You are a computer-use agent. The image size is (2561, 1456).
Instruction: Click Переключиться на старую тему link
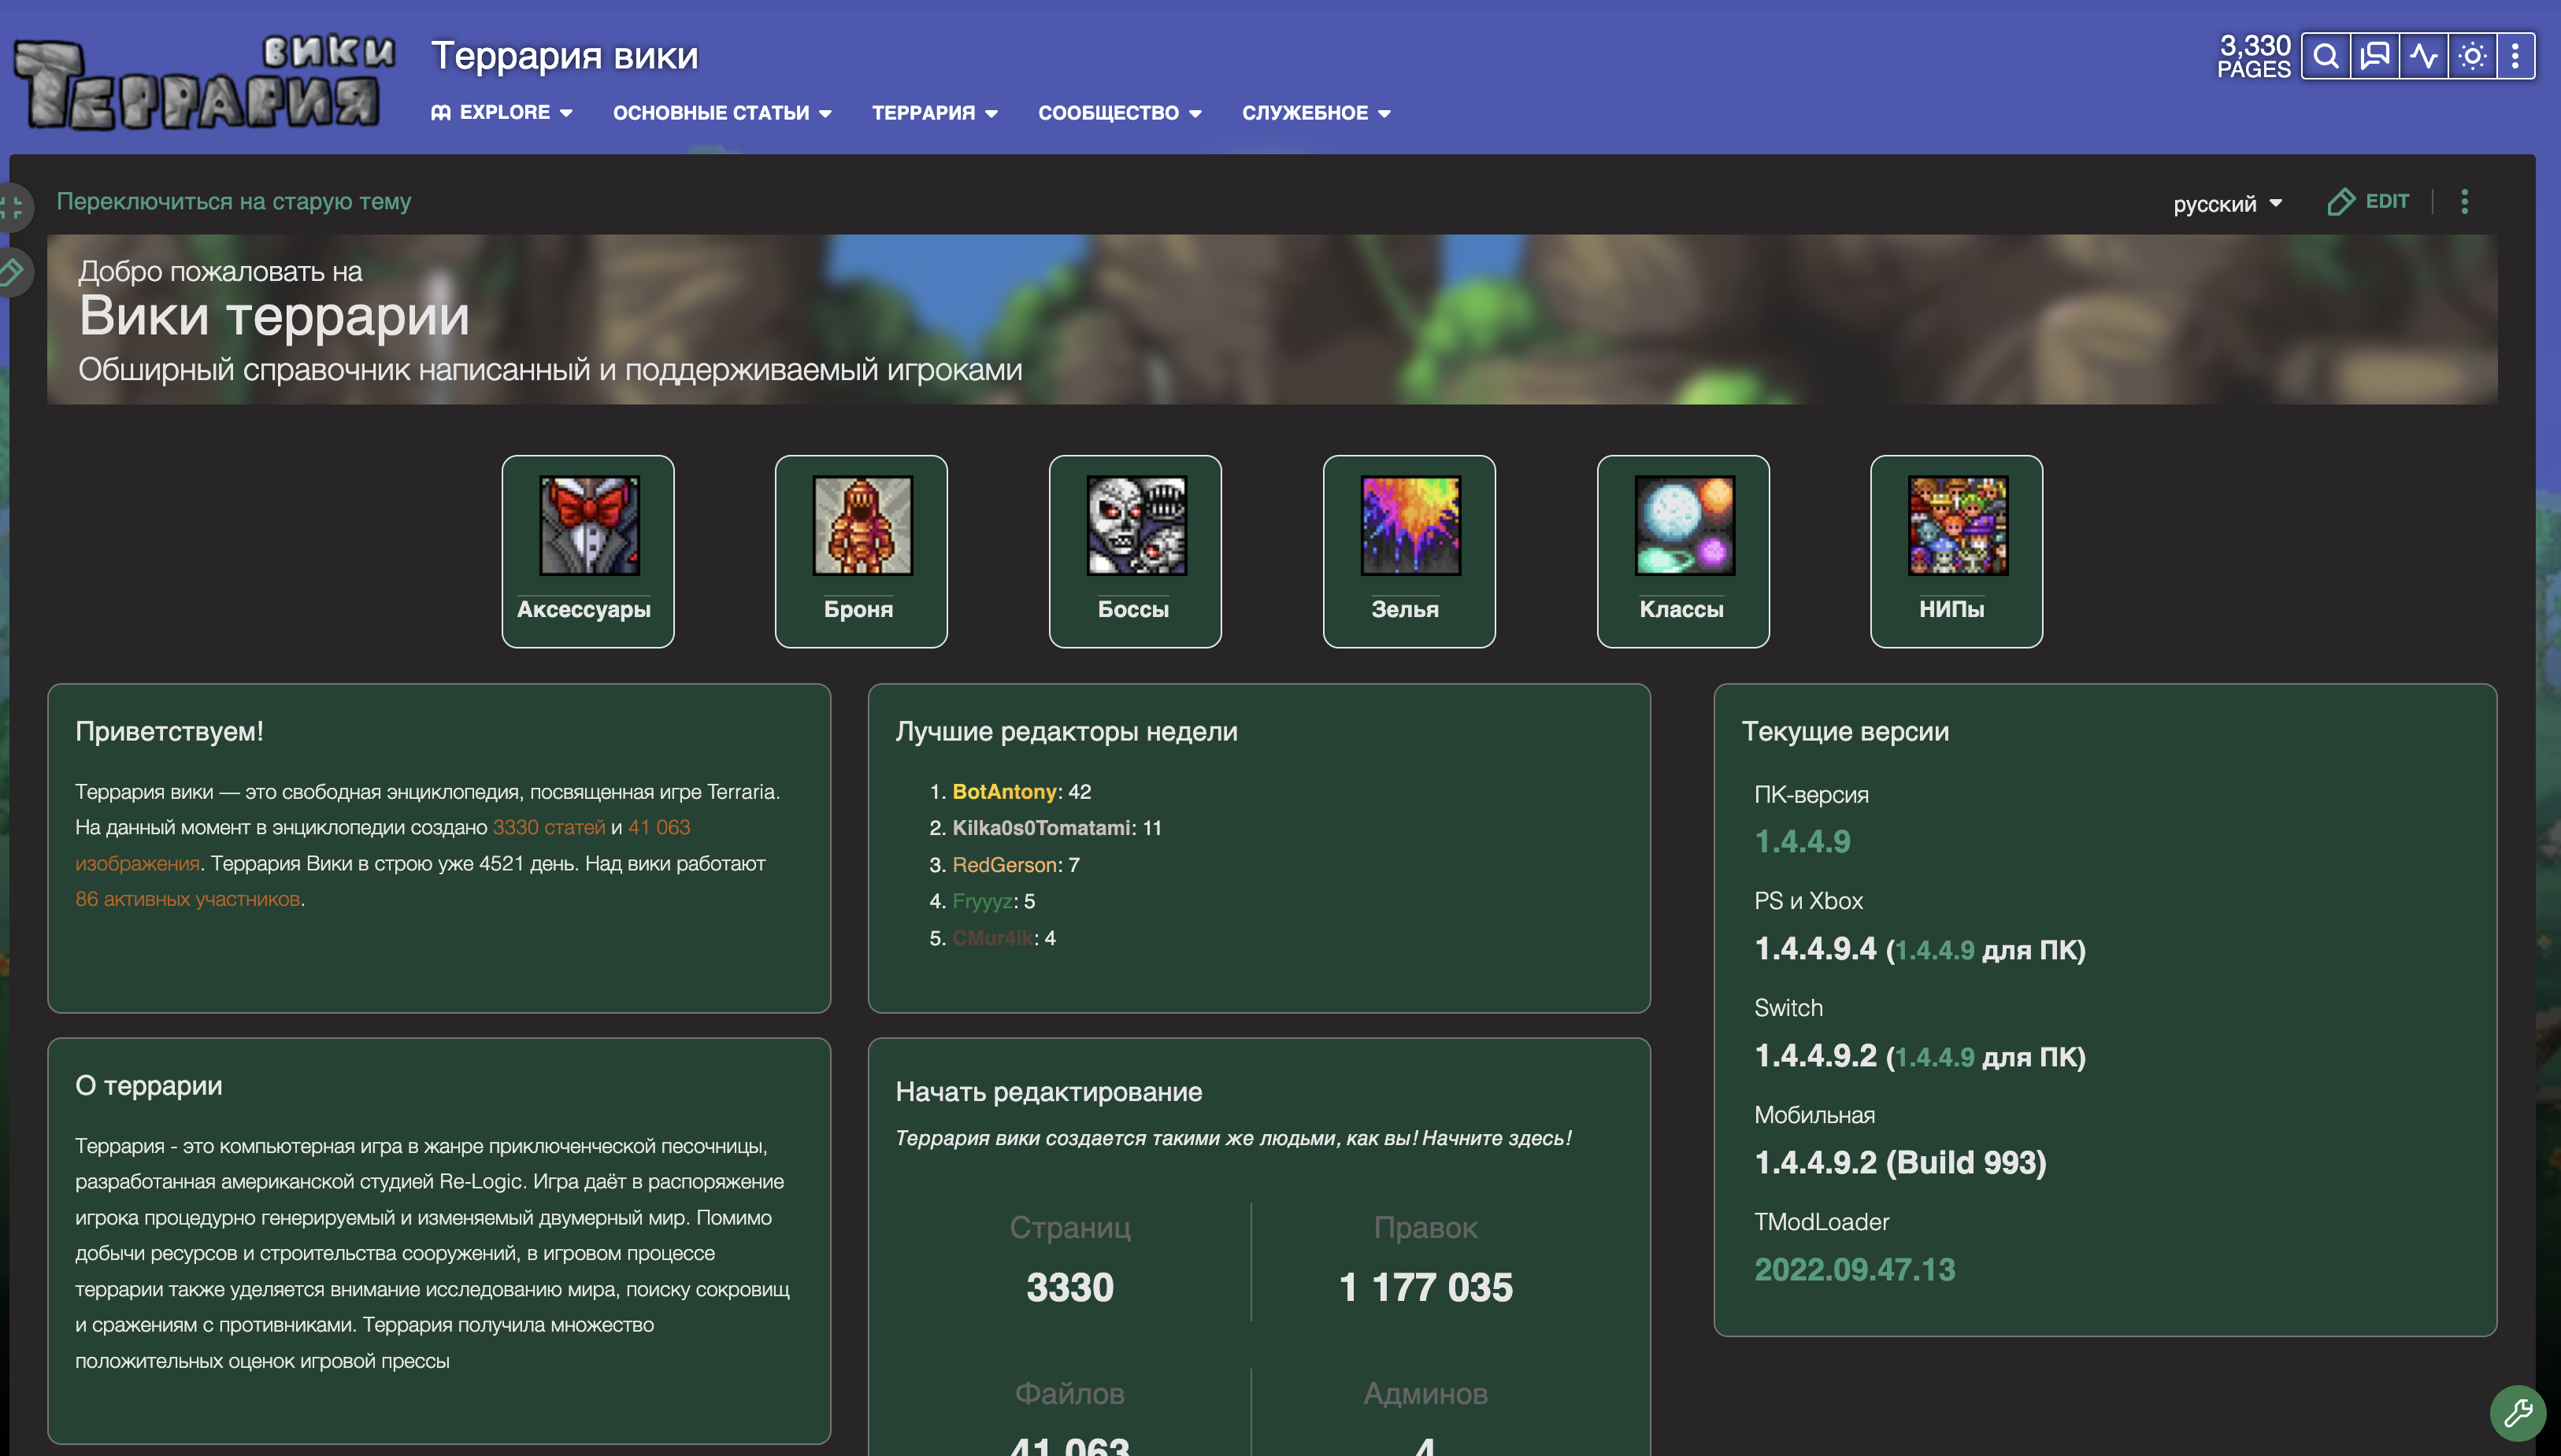(x=233, y=202)
